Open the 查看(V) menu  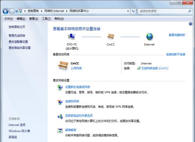[34, 19]
